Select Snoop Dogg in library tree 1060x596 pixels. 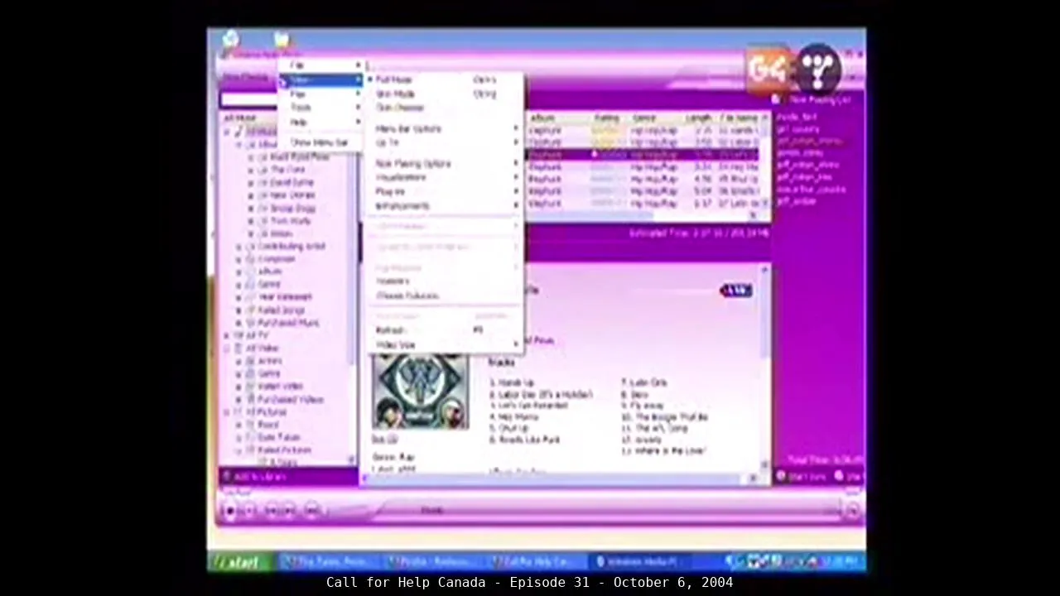293,208
